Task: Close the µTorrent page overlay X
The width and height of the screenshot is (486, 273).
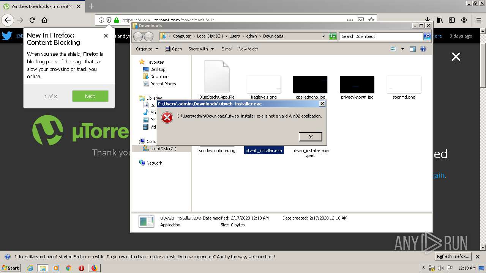Action: [456, 57]
